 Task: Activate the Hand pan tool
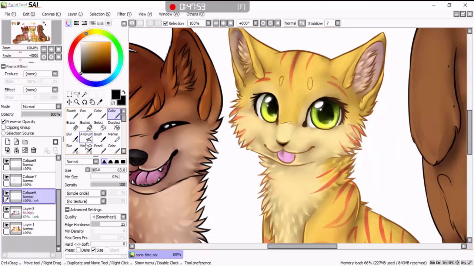[92, 102]
